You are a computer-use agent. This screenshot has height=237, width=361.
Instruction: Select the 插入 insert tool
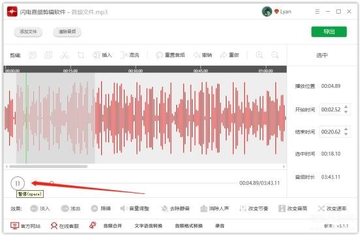(x=102, y=55)
